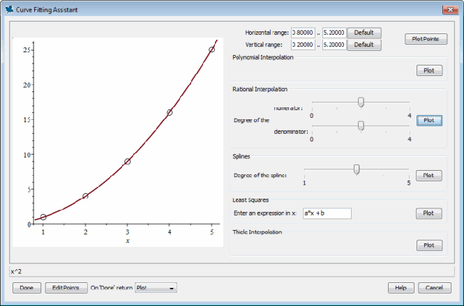Click the numerator degree slider handle
Image resolution: width=464 pixels, height=306 pixels.
(x=361, y=102)
